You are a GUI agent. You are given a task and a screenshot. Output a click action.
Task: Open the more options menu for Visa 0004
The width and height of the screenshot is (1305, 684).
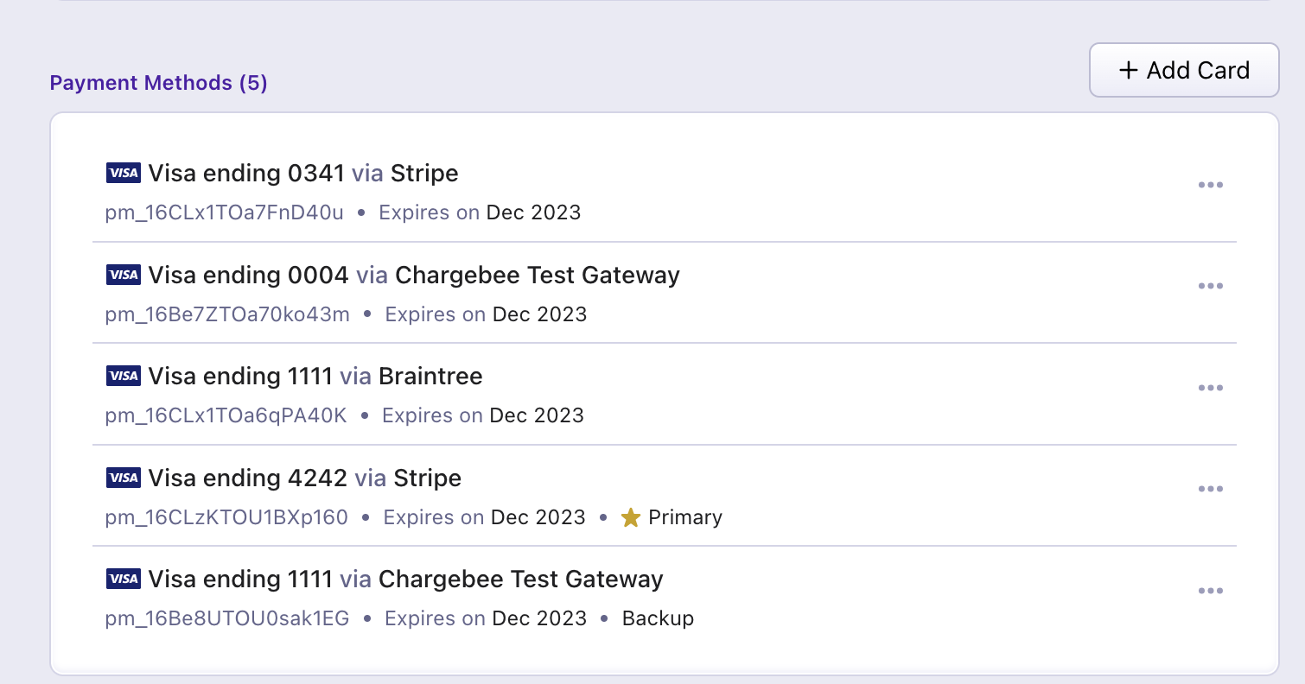(x=1210, y=286)
